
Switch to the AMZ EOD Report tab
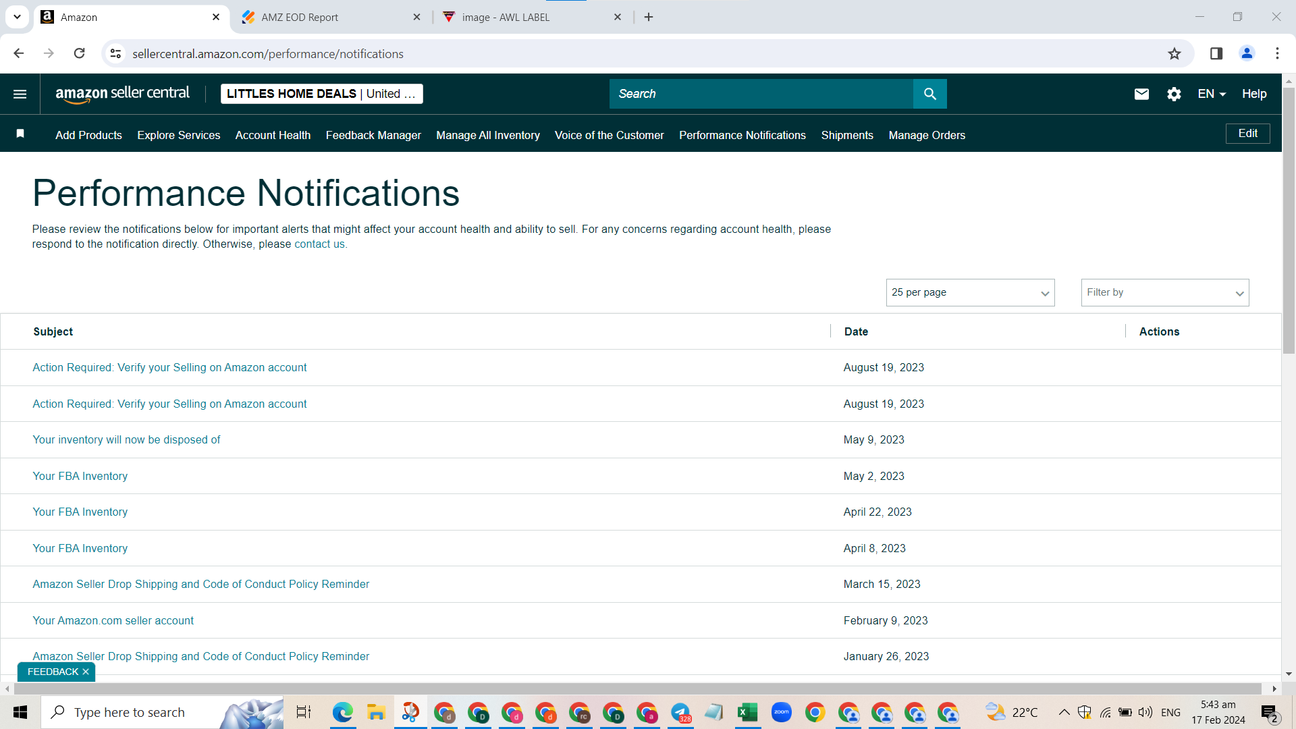pyautogui.click(x=332, y=17)
